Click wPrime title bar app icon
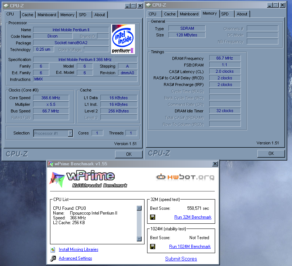Image resolution: width=292 pixels, height=266 pixels. point(50,164)
